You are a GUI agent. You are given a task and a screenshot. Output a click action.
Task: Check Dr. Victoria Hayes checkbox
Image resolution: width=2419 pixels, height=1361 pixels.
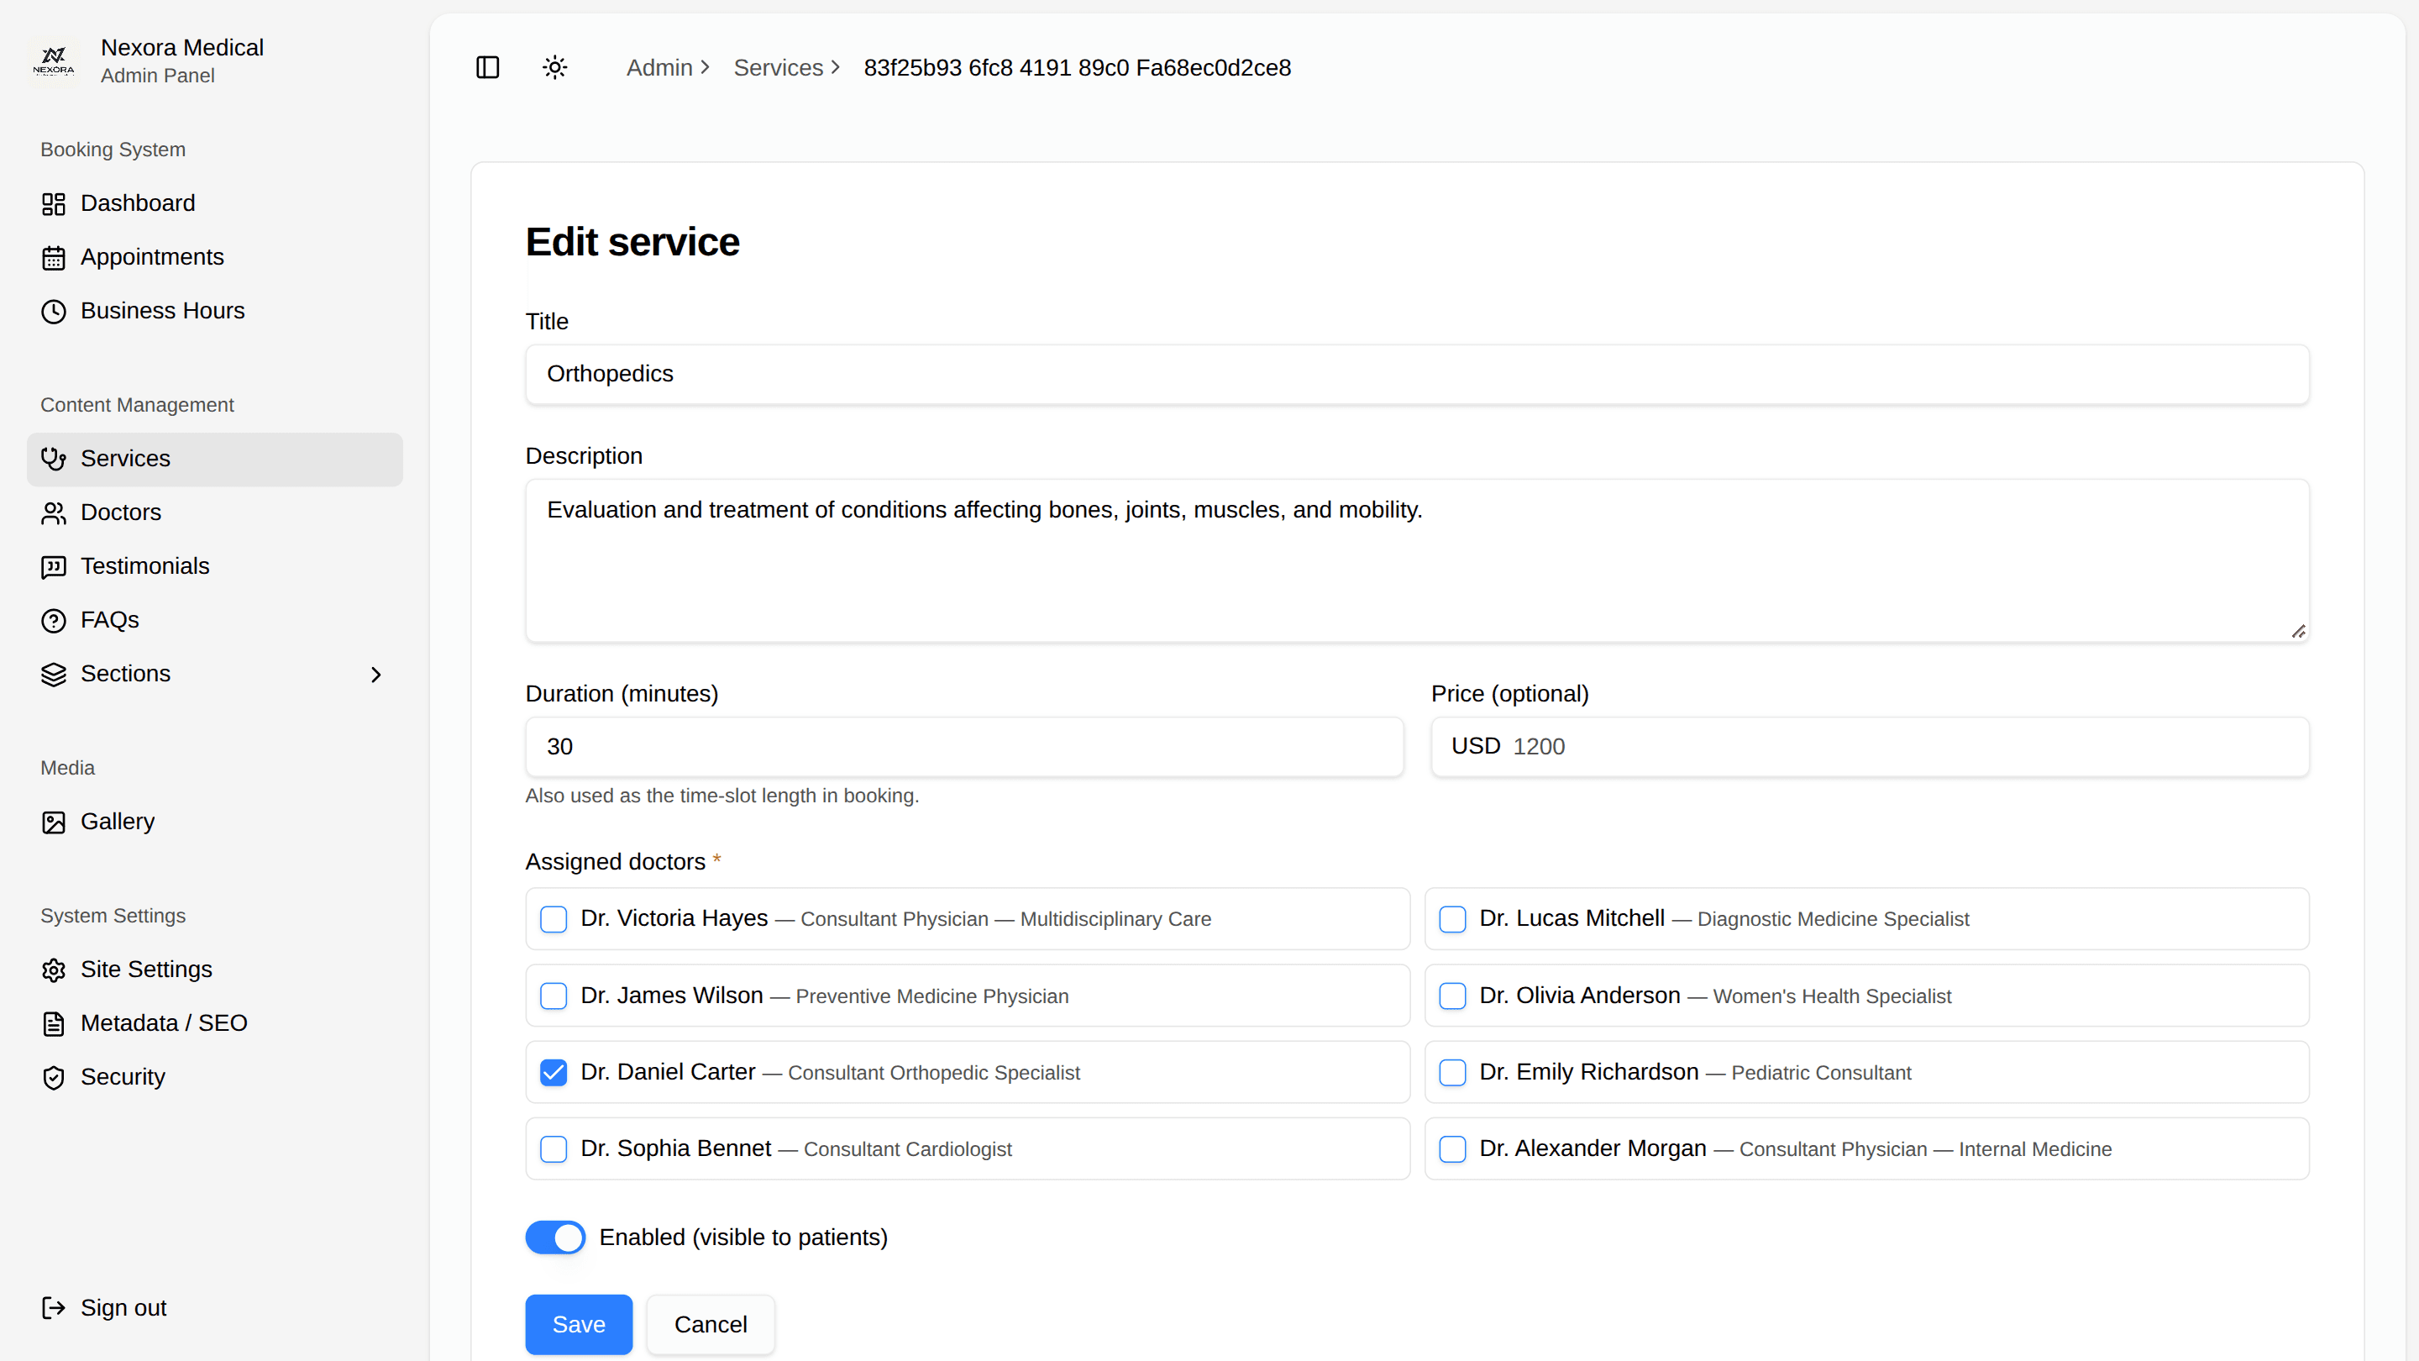coord(554,918)
